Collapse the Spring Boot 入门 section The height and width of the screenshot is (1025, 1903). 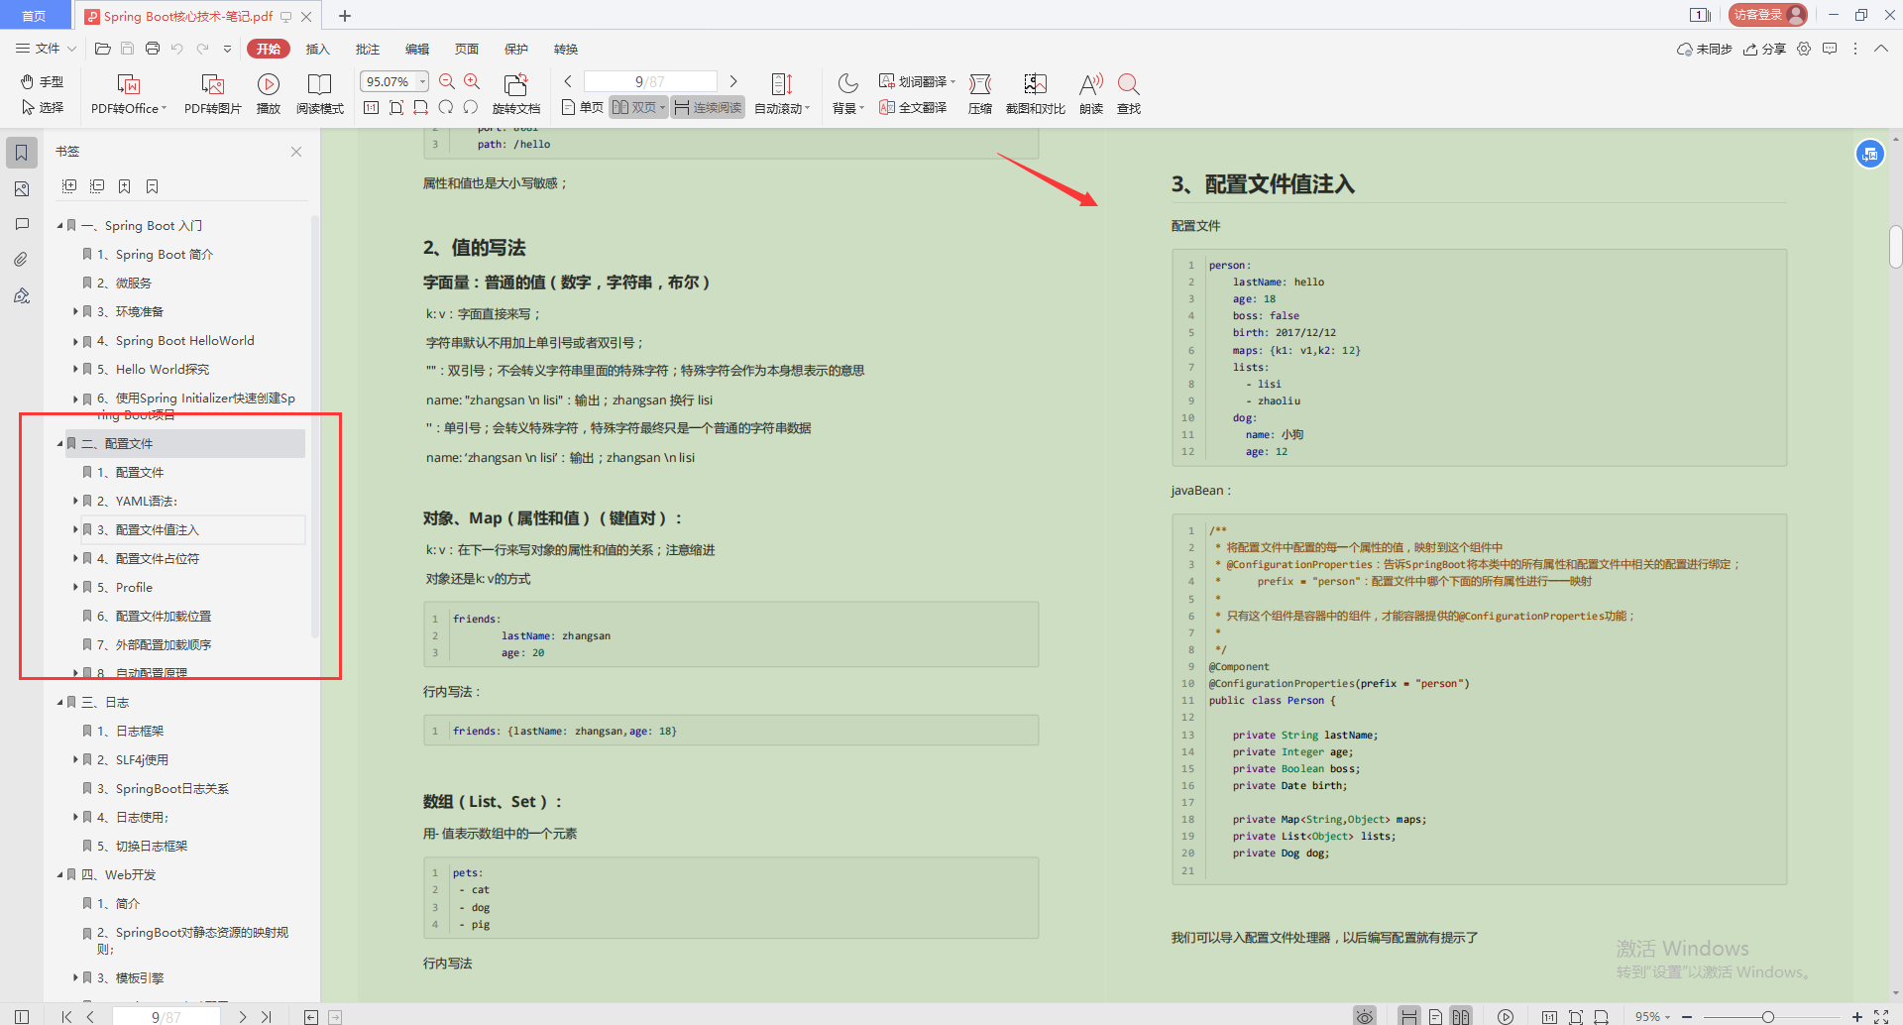coord(60,226)
